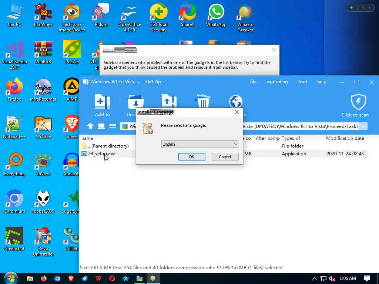This screenshot has width=379, height=284.
Task: Click the up arrow navigation icon in 360 Zip
Action: (x=90, y=126)
